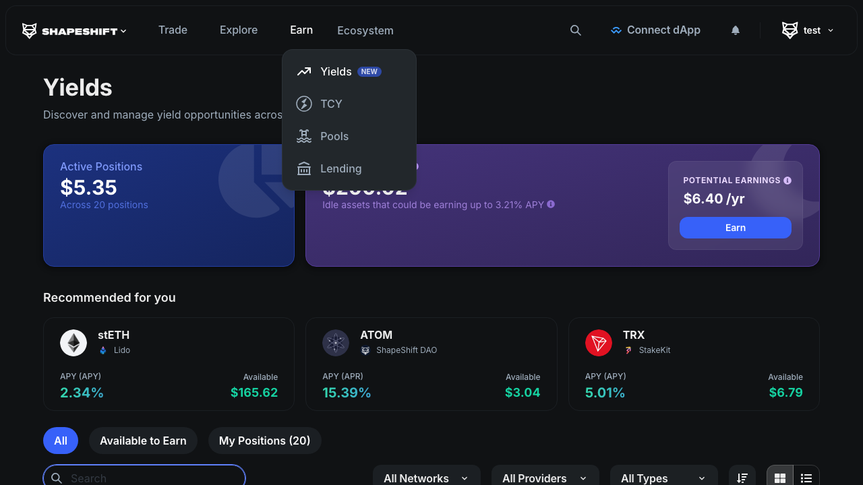Open the test wallet account dropdown

(808, 30)
